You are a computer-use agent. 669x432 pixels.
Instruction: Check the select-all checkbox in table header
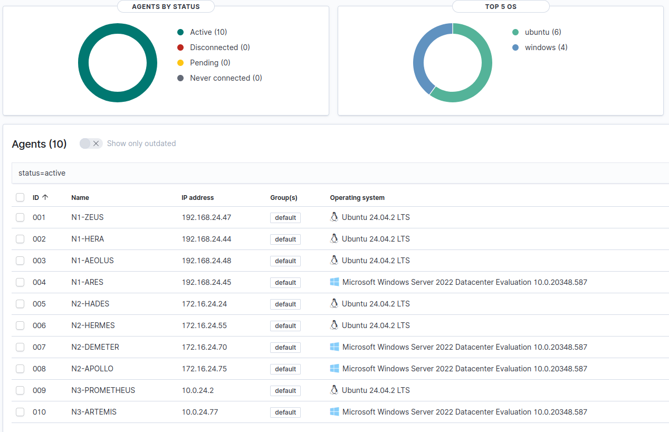tap(20, 197)
